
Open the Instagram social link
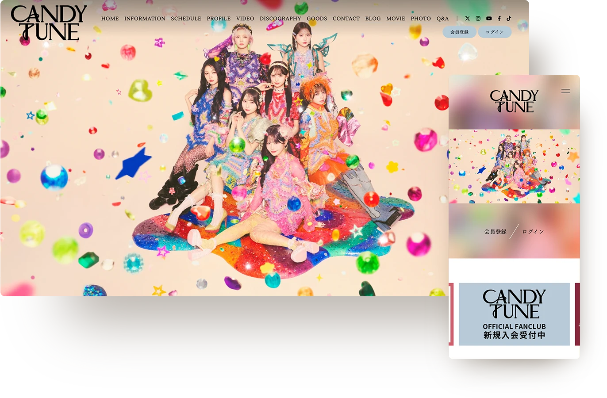478,19
